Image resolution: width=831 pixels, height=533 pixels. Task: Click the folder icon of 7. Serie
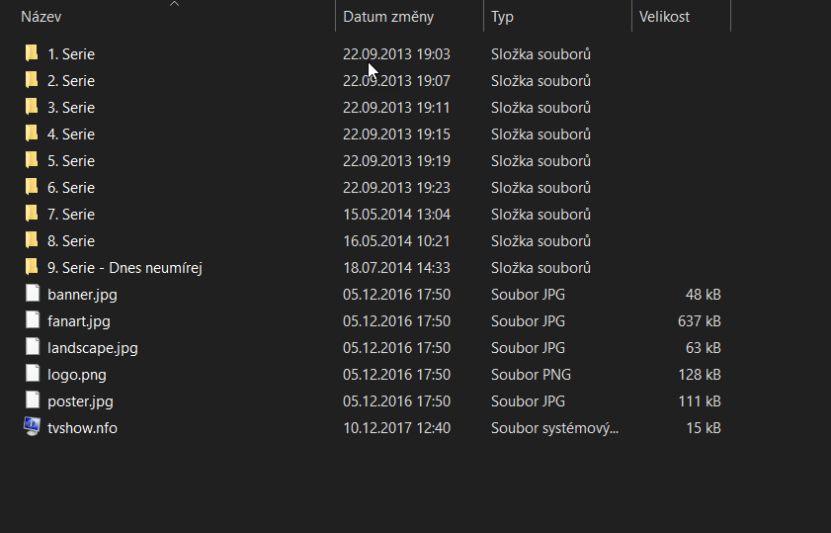[32, 214]
